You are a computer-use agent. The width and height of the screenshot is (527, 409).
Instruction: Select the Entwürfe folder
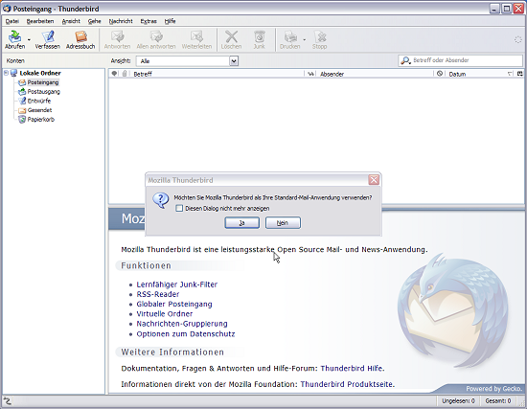(39, 101)
